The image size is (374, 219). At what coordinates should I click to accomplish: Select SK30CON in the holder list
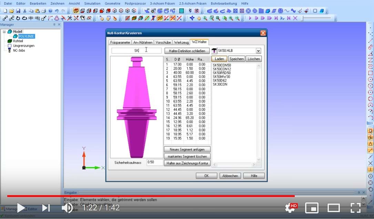tap(220, 84)
